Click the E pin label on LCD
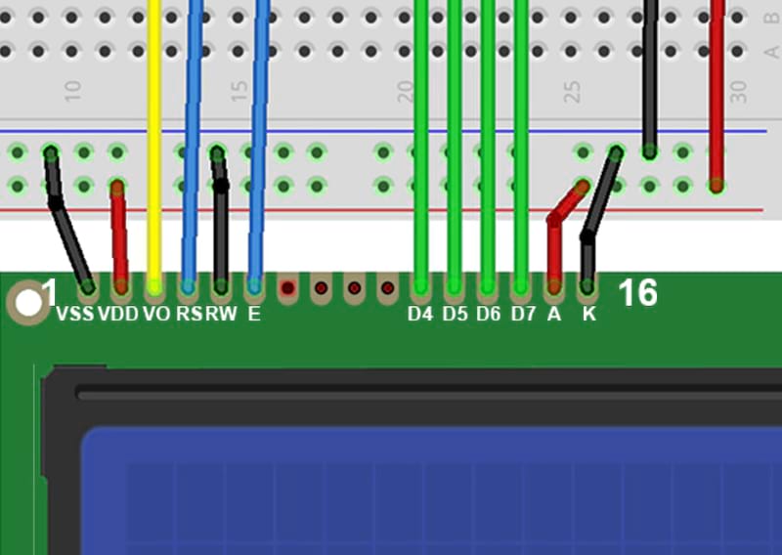782x555 pixels. point(254,314)
